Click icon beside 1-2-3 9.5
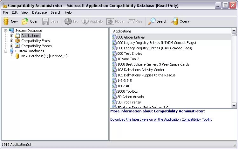 pos(114,81)
